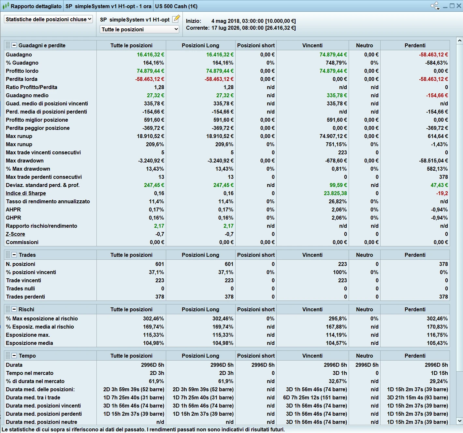Click the pencil edit icon beside simpleSystem v1 H1-opt

[x=176, y=19]
